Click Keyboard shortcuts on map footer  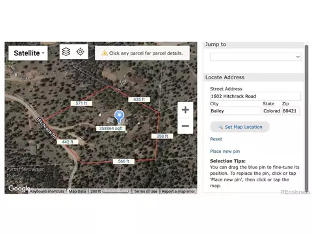pos(47,191)
